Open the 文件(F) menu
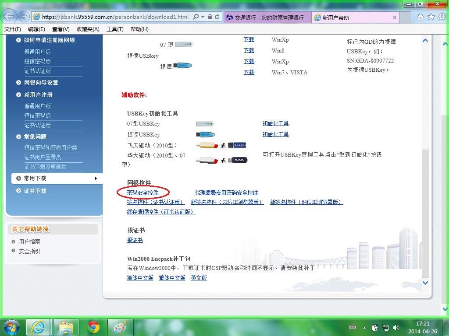 [13, 29]
